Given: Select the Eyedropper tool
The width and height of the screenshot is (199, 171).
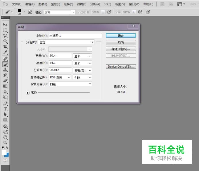Looking at the screenshot, I should point(5,52).
